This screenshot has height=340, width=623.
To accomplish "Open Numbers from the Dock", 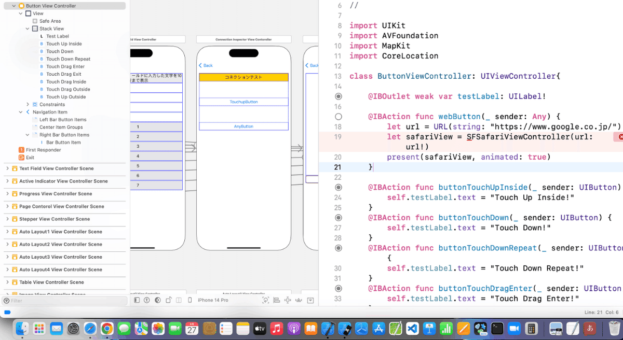I will pyautogui.click(x=446, y=328).
